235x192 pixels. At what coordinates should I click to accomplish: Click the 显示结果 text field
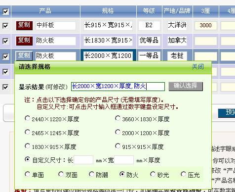pos(118,87)
